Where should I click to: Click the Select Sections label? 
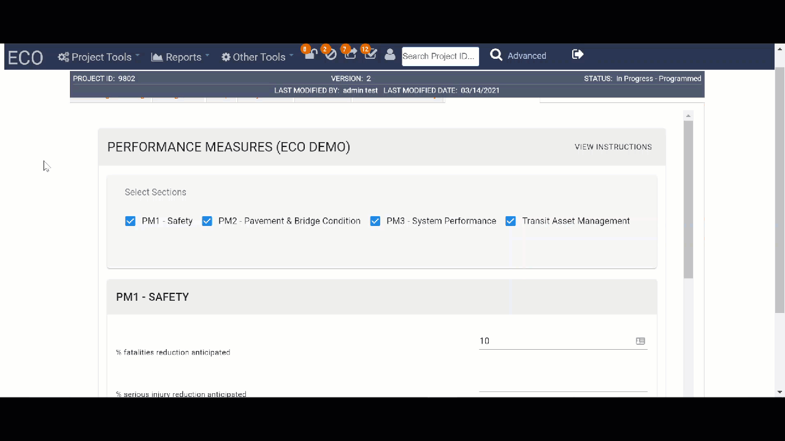[155, 192]
